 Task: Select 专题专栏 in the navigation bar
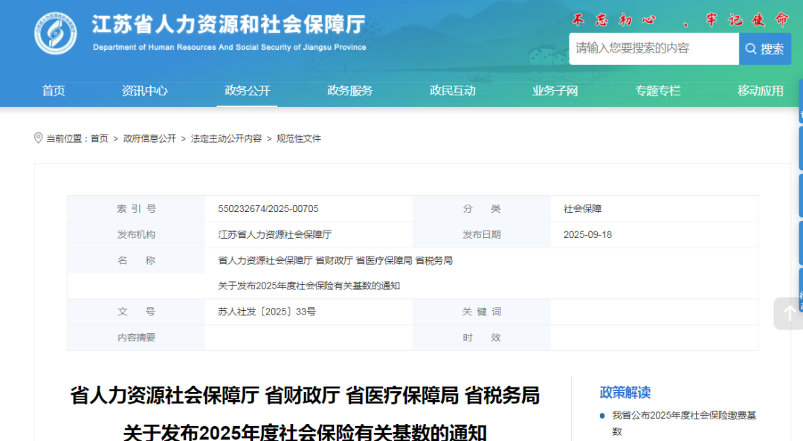(x=657, y=91)
